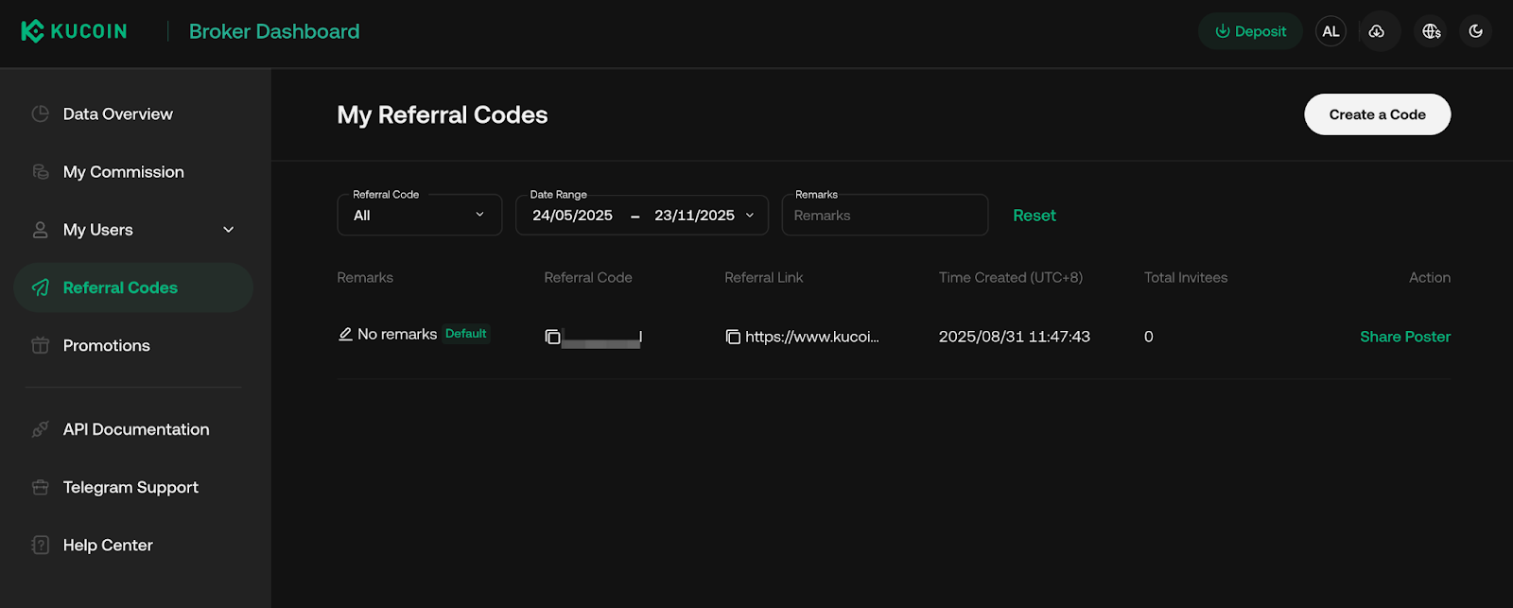Open the Referral Code dropdown

coord(419,216)
